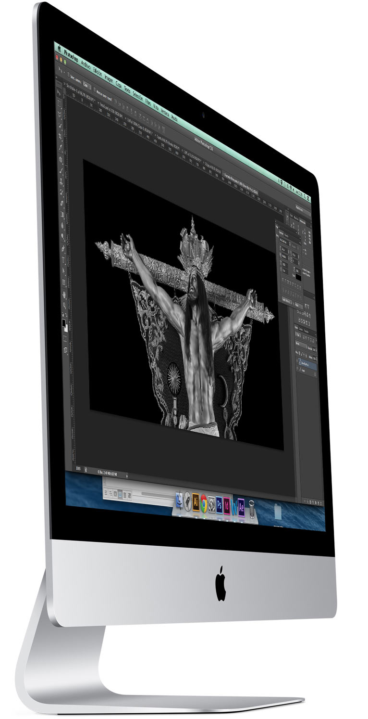Open Finder from the Dock
The image size is (368, 719).
[179, 500]
